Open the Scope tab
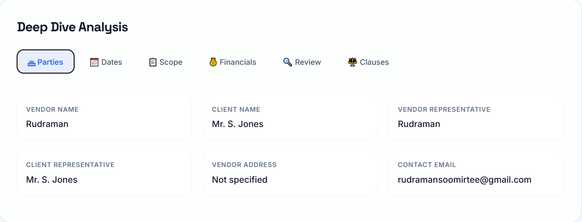582x222 pixels. pyautogui.click(x=171, y=62)
